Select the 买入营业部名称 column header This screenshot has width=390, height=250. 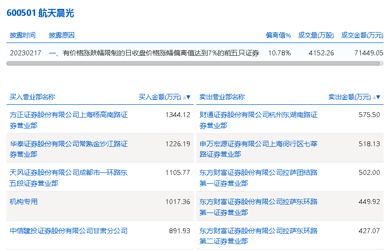32,97
